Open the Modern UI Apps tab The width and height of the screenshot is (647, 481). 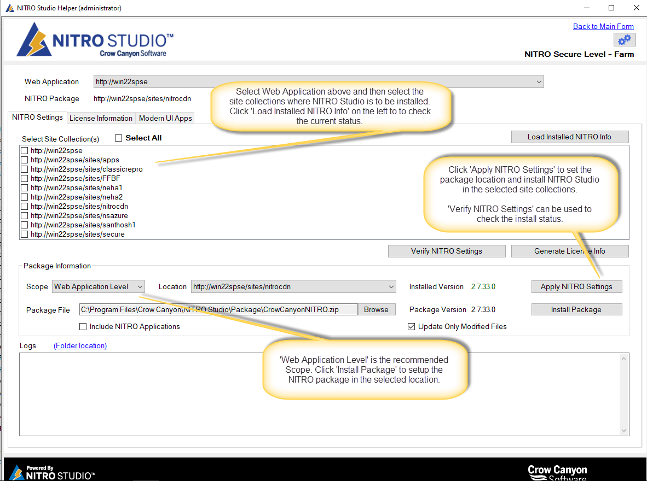(165, 118)
